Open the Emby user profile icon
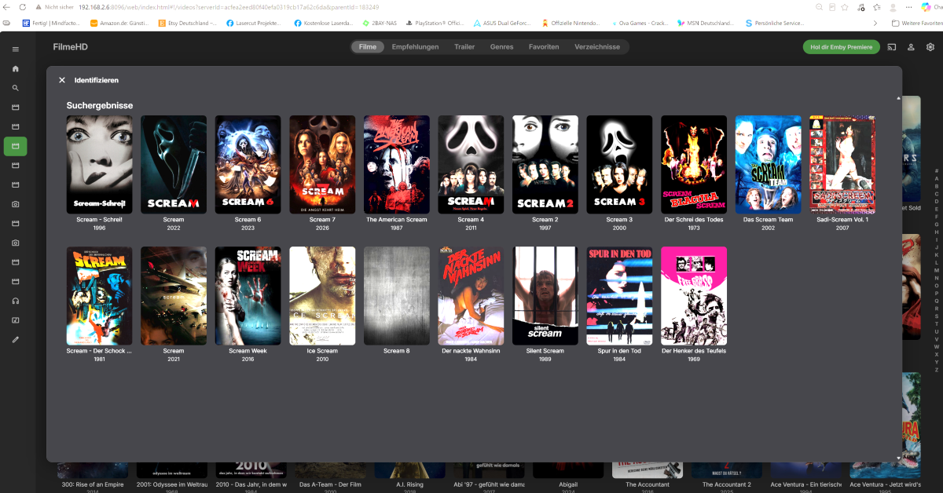 911,47
